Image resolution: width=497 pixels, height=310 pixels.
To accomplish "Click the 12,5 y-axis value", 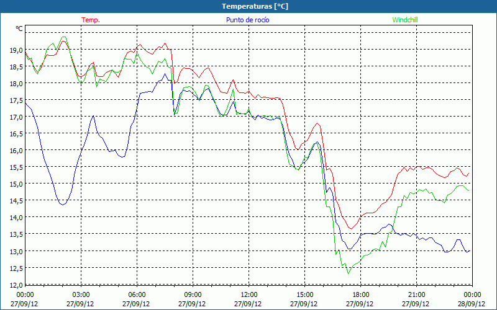I will [x=16, y=268].
